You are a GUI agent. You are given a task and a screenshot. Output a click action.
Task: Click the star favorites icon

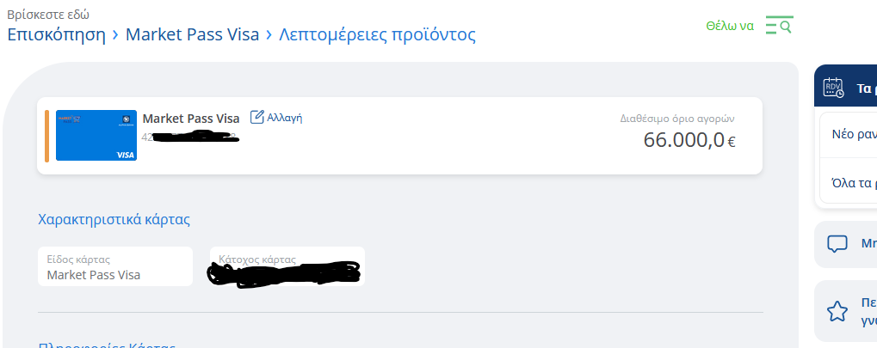[837, 311]
